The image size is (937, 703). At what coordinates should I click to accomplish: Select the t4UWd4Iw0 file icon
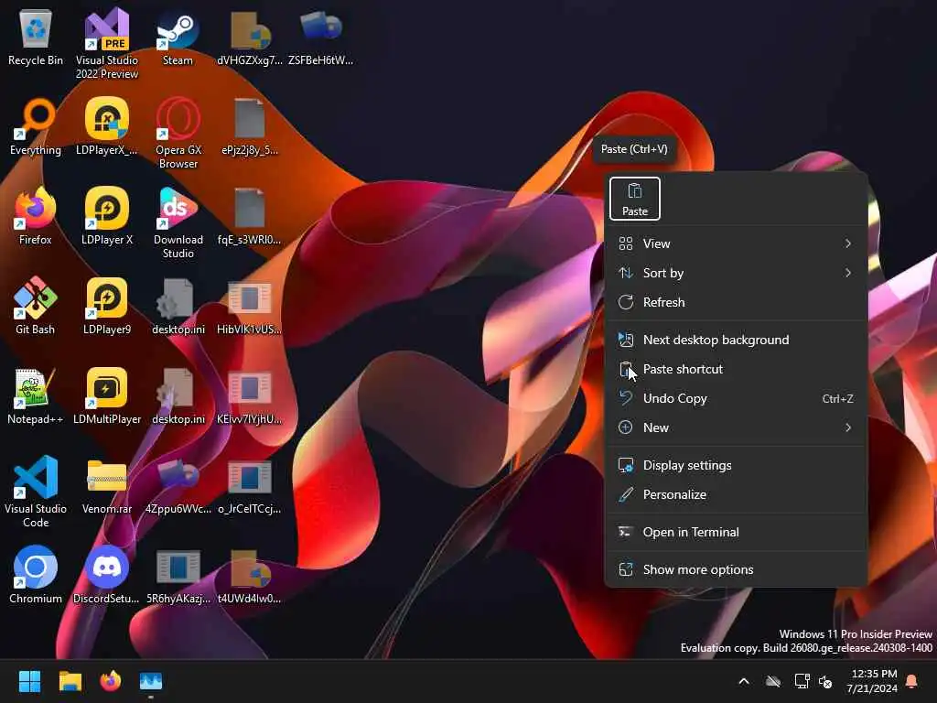[x=249, y=575]
